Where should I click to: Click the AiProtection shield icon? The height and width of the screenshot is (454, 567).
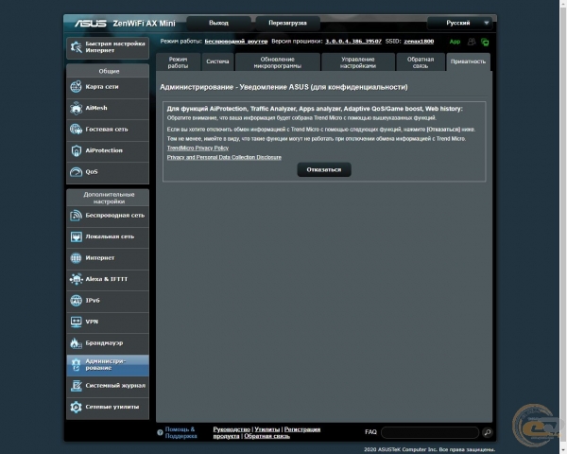click(x=76, y=150)
